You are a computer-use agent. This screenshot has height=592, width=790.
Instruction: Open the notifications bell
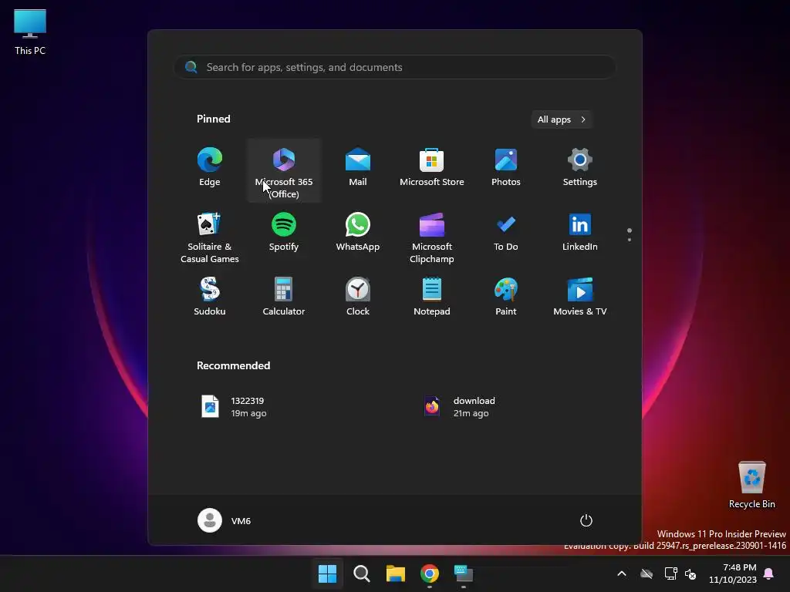point(769,573)
